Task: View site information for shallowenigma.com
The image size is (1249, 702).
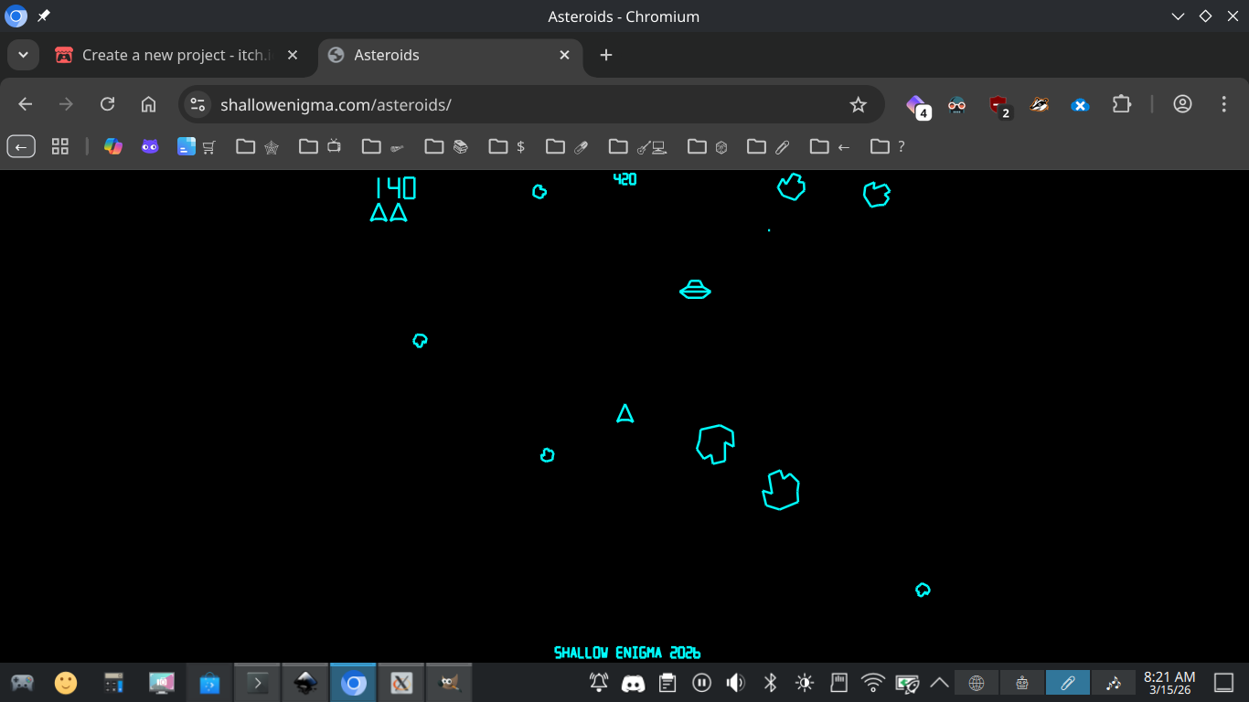Action: [197, 104]
